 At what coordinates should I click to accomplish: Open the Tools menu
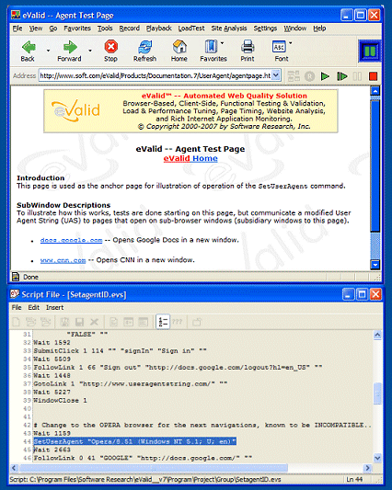click(x=105, y=28)
